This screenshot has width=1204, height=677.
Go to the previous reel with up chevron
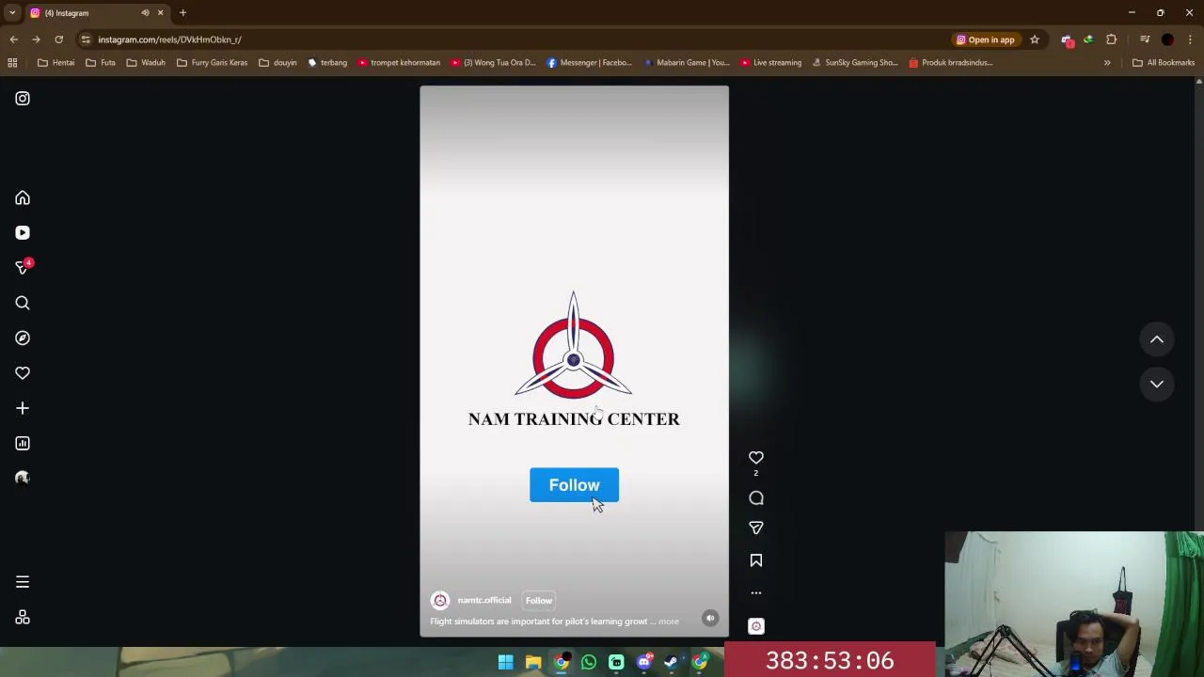click(1157, 339)
